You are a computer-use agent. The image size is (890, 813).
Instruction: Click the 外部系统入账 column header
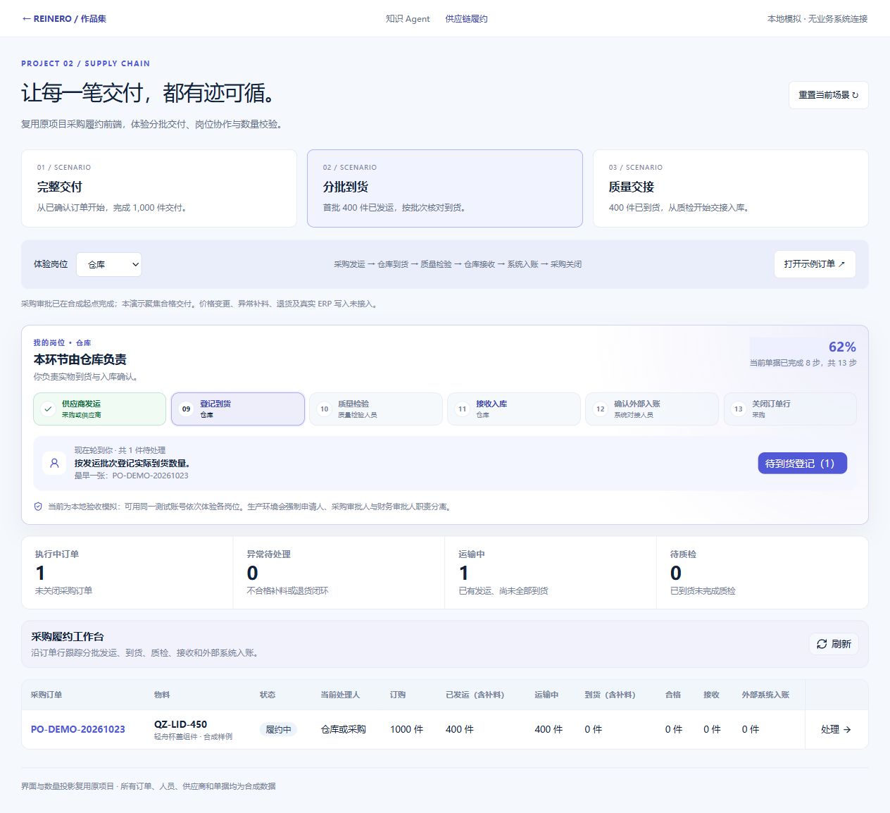[x=765, y=695]
